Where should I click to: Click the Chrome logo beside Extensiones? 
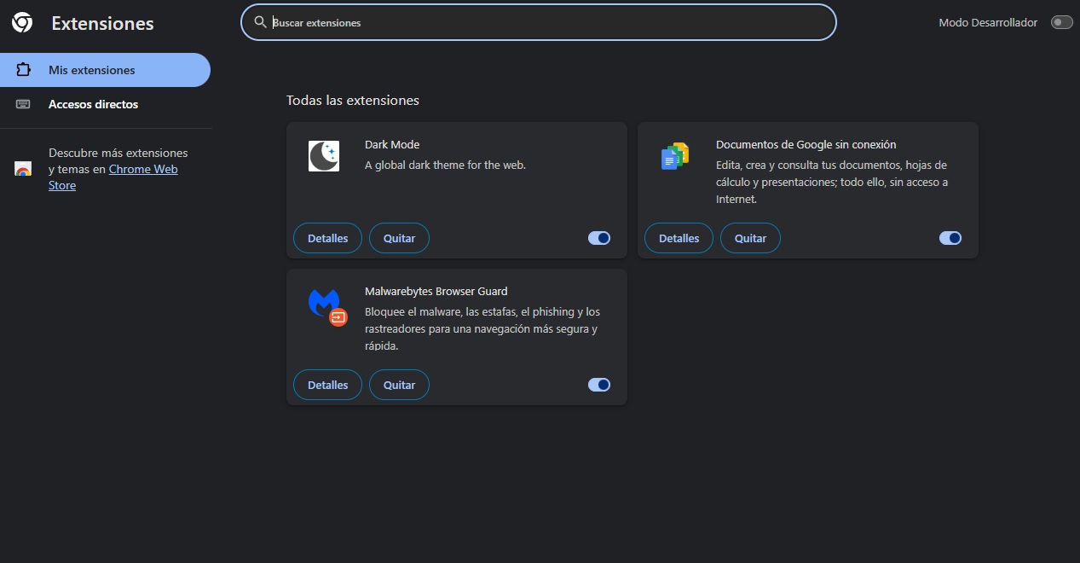22,23
